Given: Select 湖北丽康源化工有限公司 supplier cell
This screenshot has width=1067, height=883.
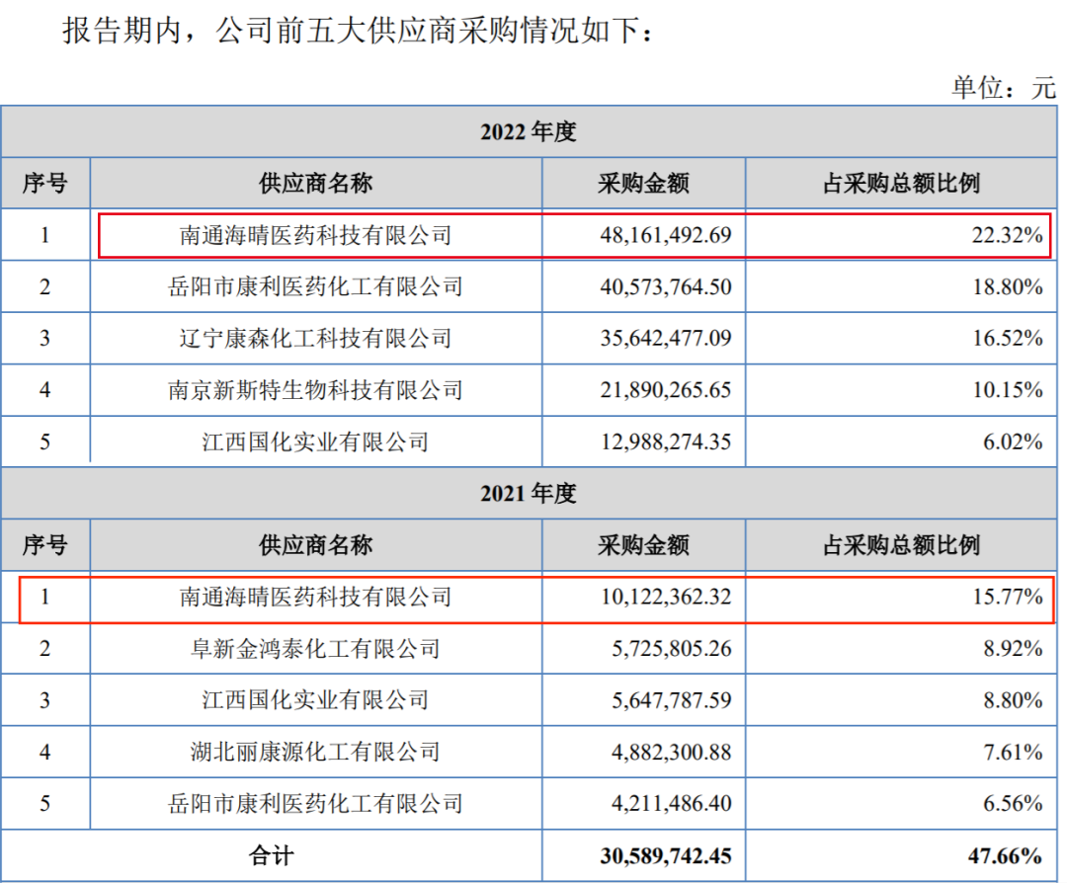Looking at the screenshot, I should pos(315,752).
